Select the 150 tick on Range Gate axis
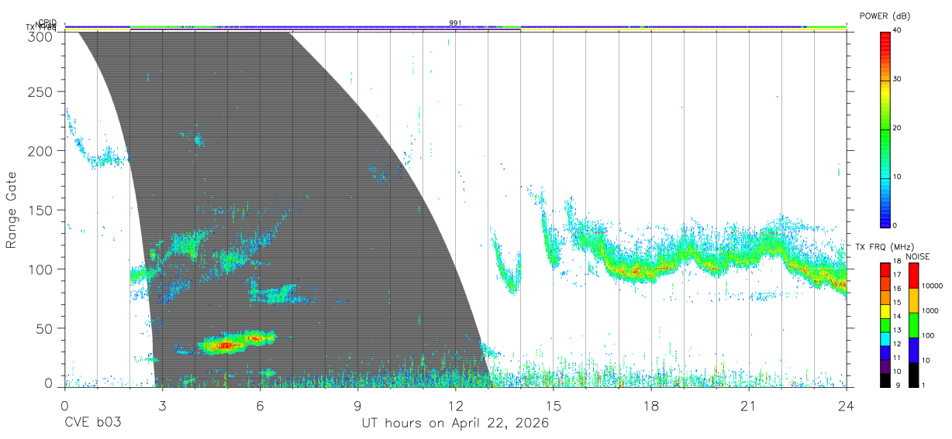The image size is (952, 439). pyautogui.click(x=40, y=210)
